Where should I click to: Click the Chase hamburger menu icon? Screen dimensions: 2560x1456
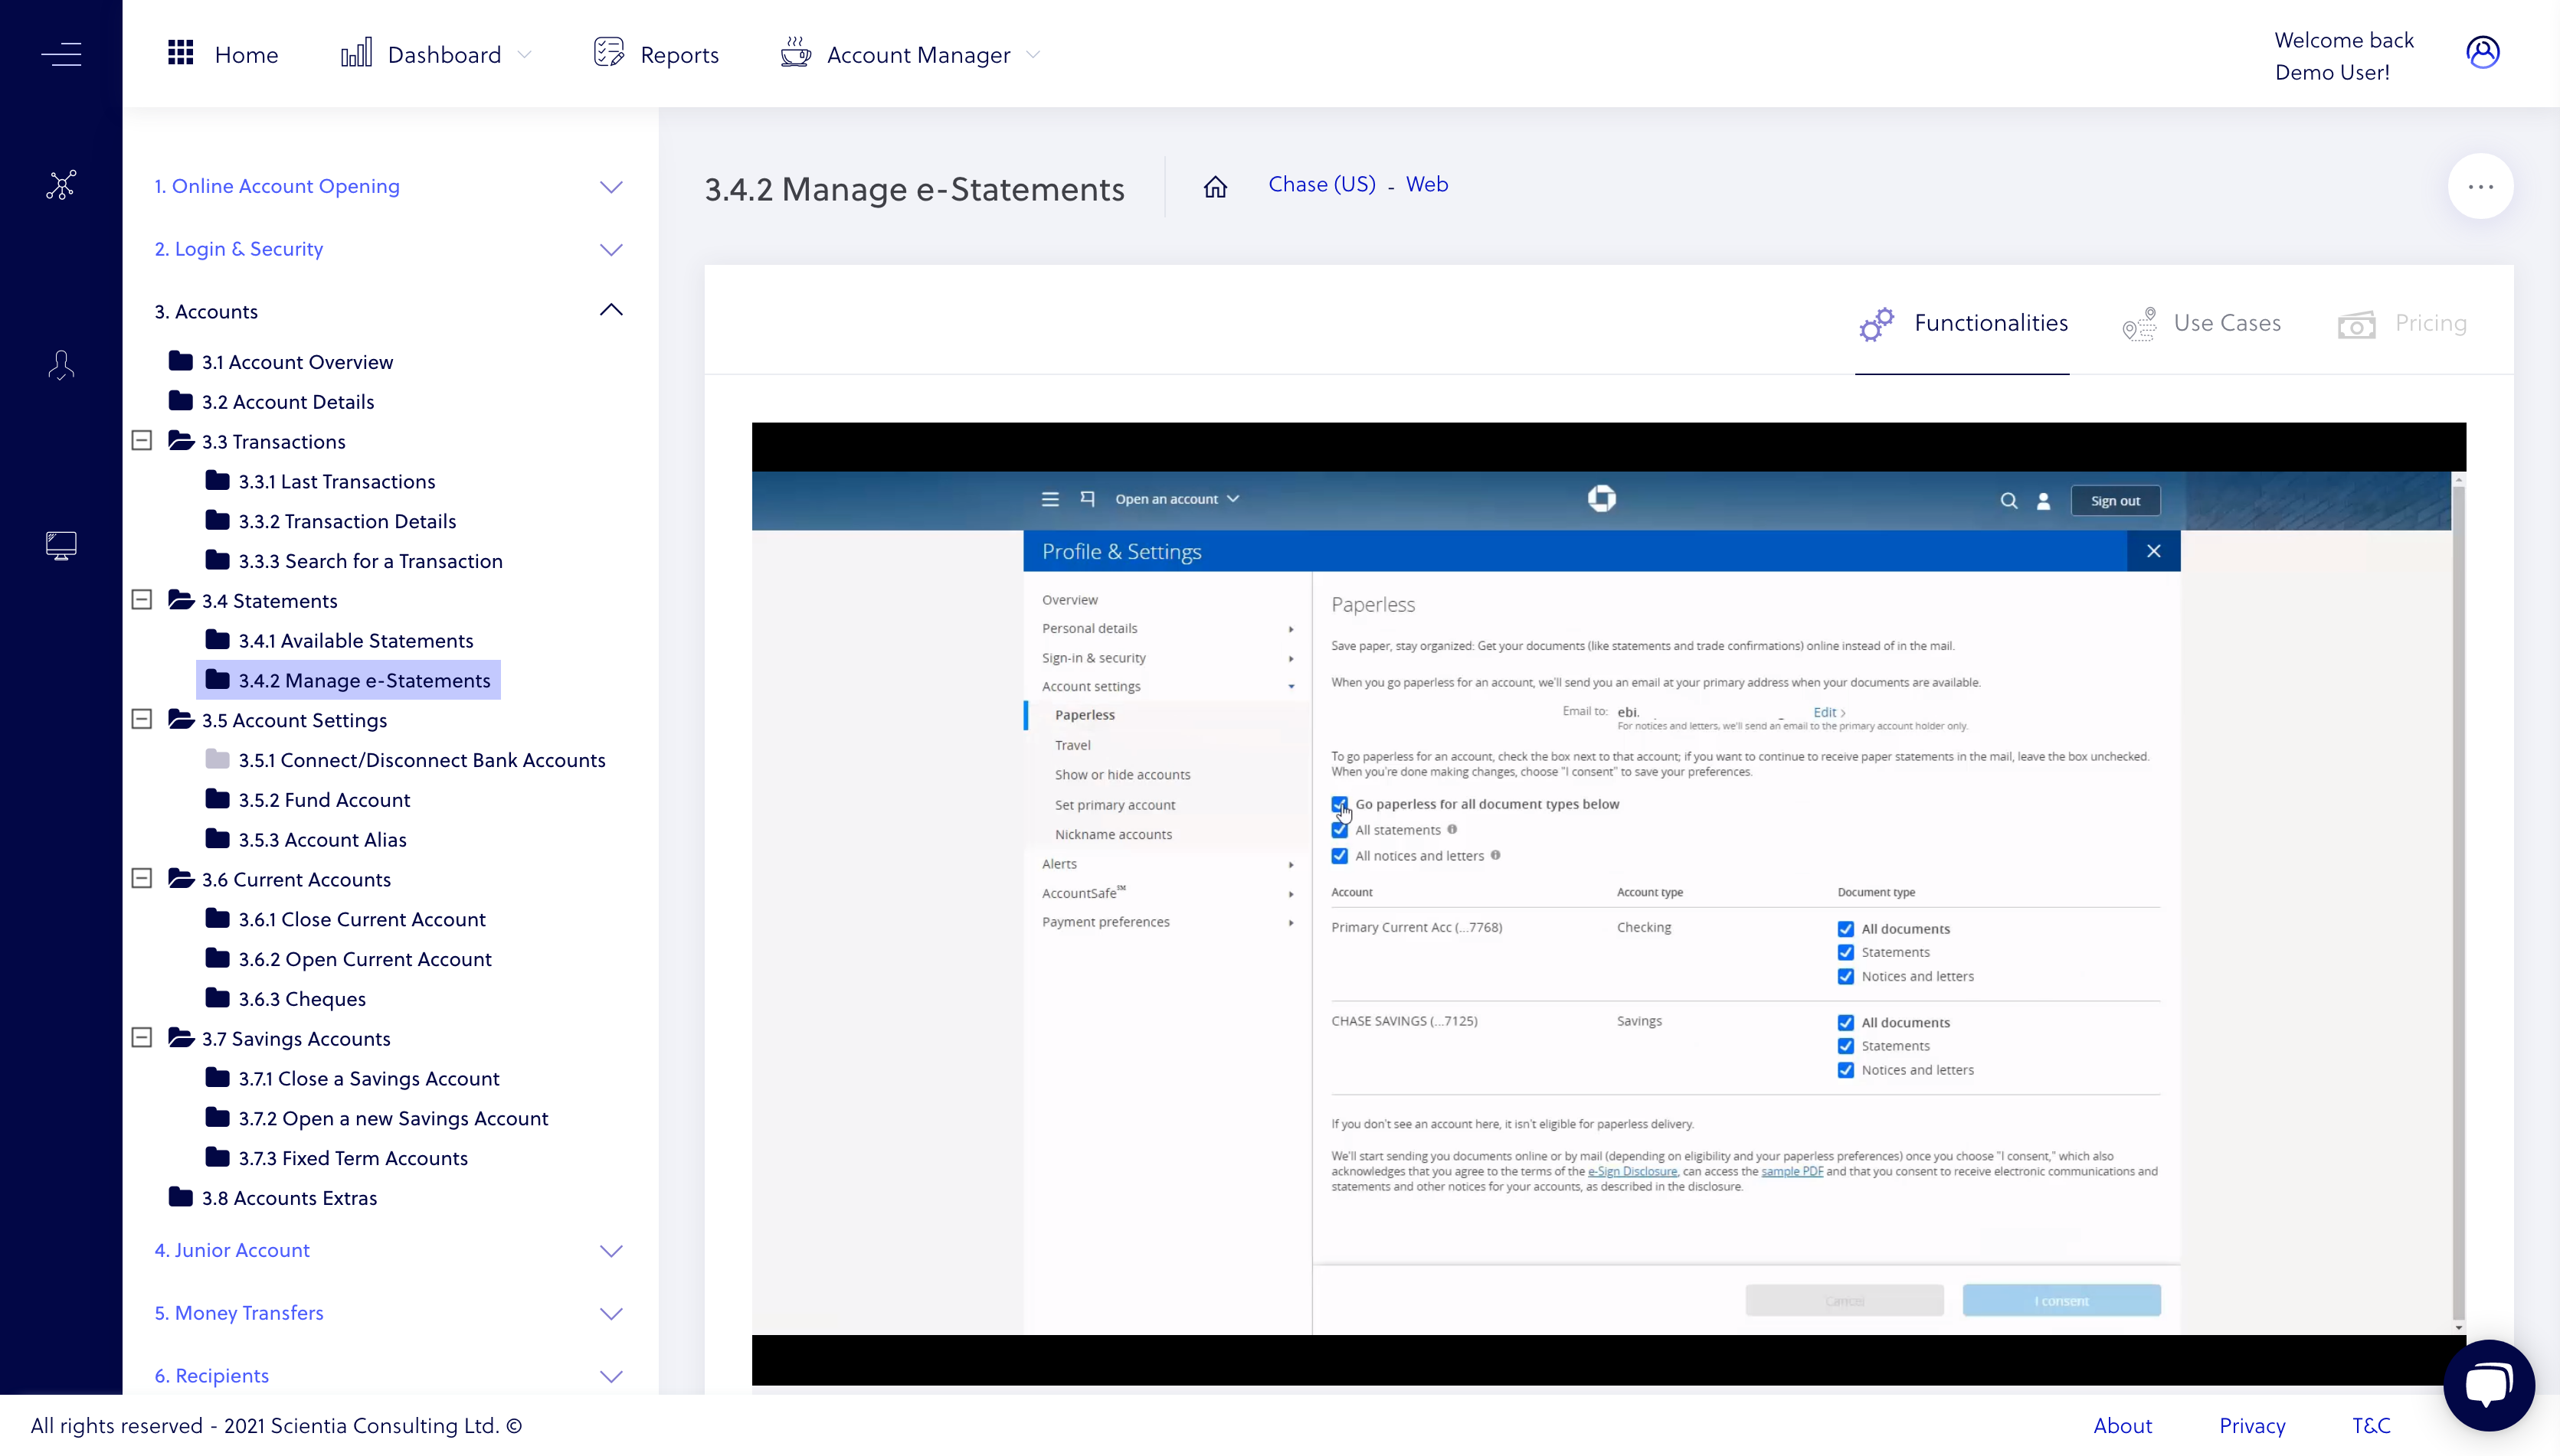(x=1050, y=499)
